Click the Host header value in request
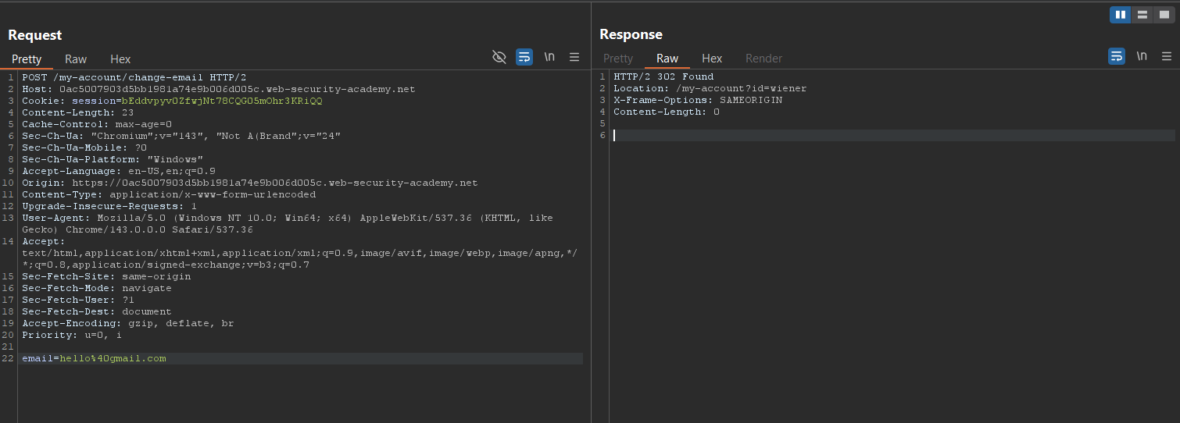 pos(237,89)
